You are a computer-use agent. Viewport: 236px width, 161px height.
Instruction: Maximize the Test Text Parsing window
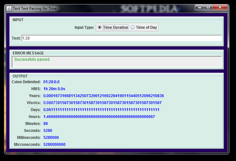coord(208,7)
